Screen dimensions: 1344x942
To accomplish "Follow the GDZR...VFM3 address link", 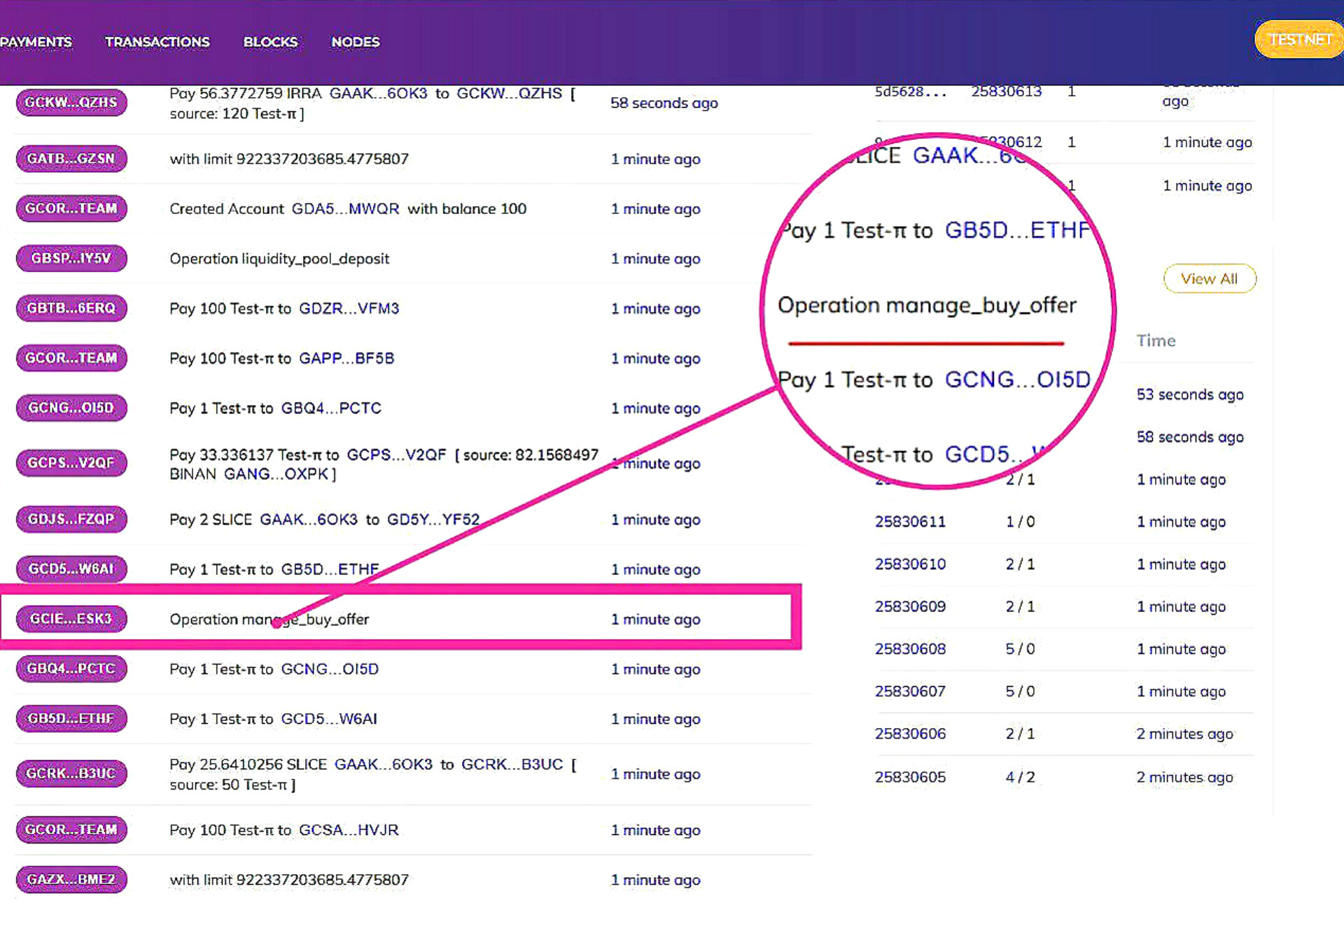I will tap(349, 308).
